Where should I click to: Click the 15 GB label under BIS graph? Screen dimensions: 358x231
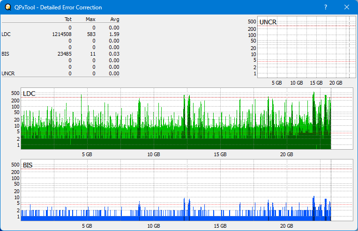point(220,226)
